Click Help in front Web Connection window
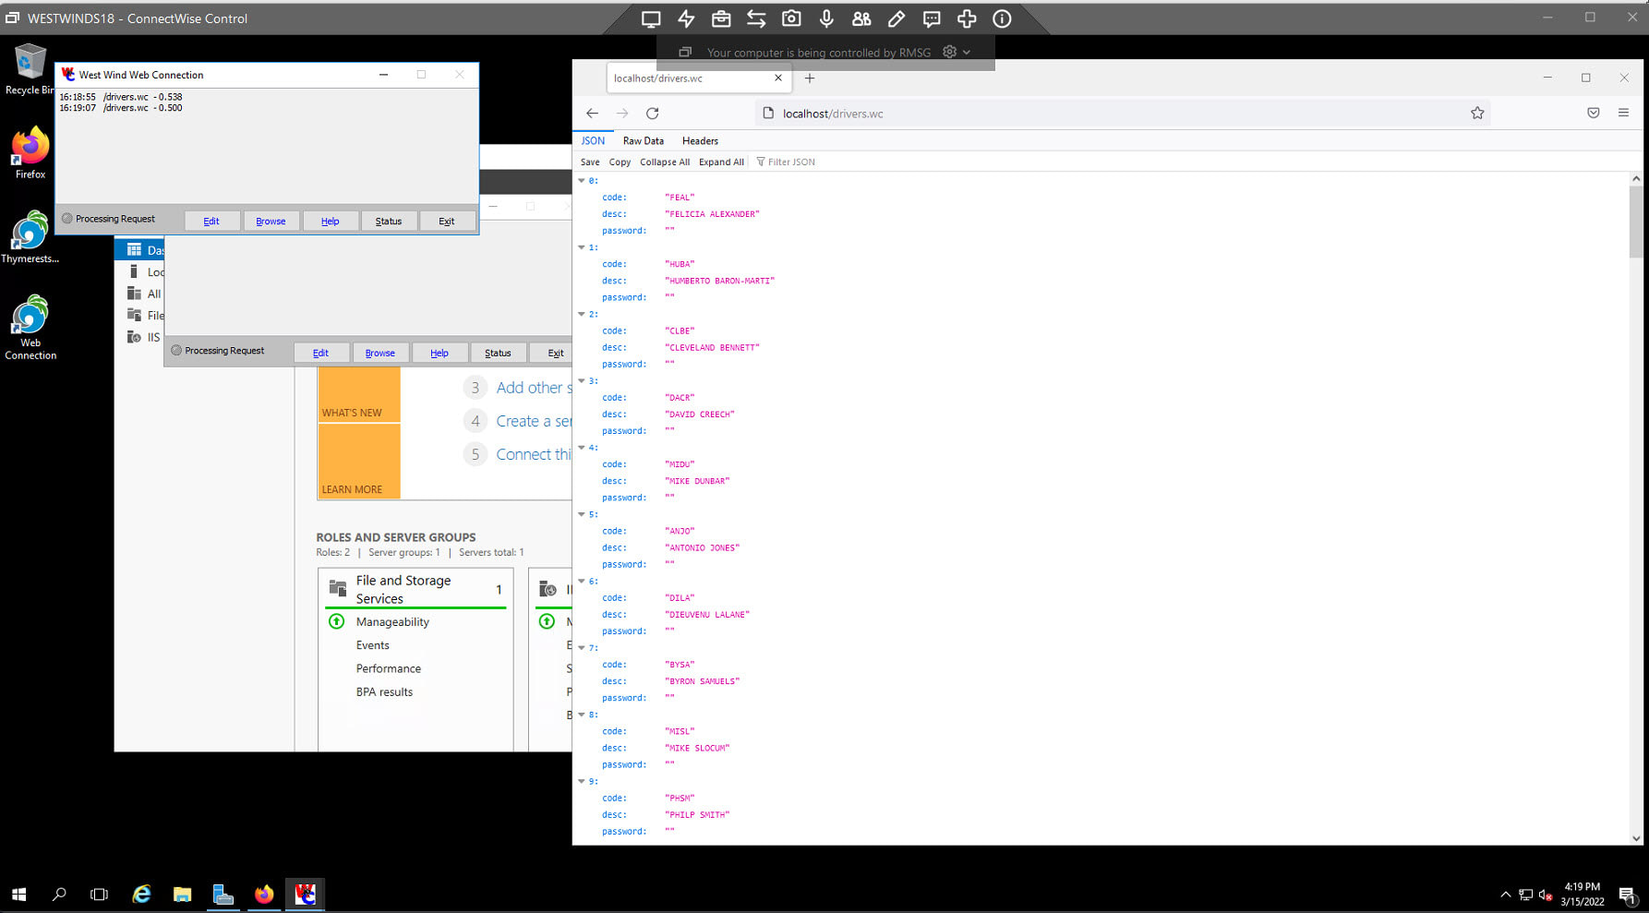Viewport: 1649px width, 913px height. (331, 222)
